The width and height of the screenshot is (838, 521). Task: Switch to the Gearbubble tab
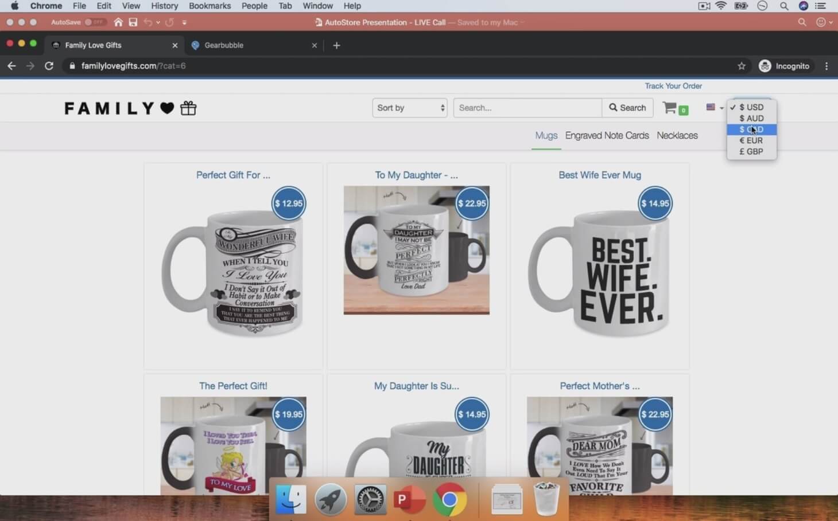click(x=254, y=45)
